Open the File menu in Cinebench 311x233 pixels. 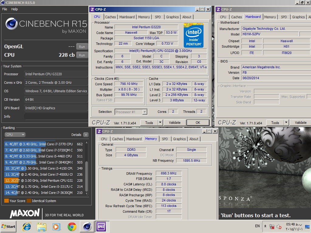[5, 9]
